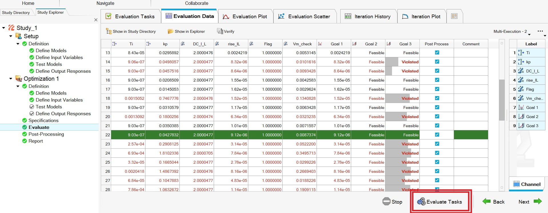Viewport: 548px width, 213px height.
Task: Click the Goal 3 constraint icon in Label list
Action: [x=521, y=126]
